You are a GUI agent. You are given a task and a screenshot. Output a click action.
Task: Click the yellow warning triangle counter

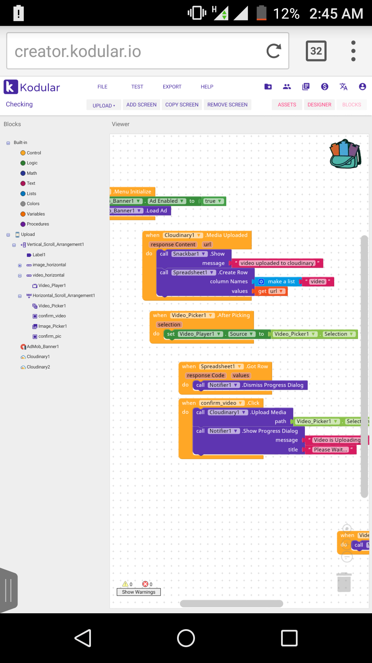(125, 584)
